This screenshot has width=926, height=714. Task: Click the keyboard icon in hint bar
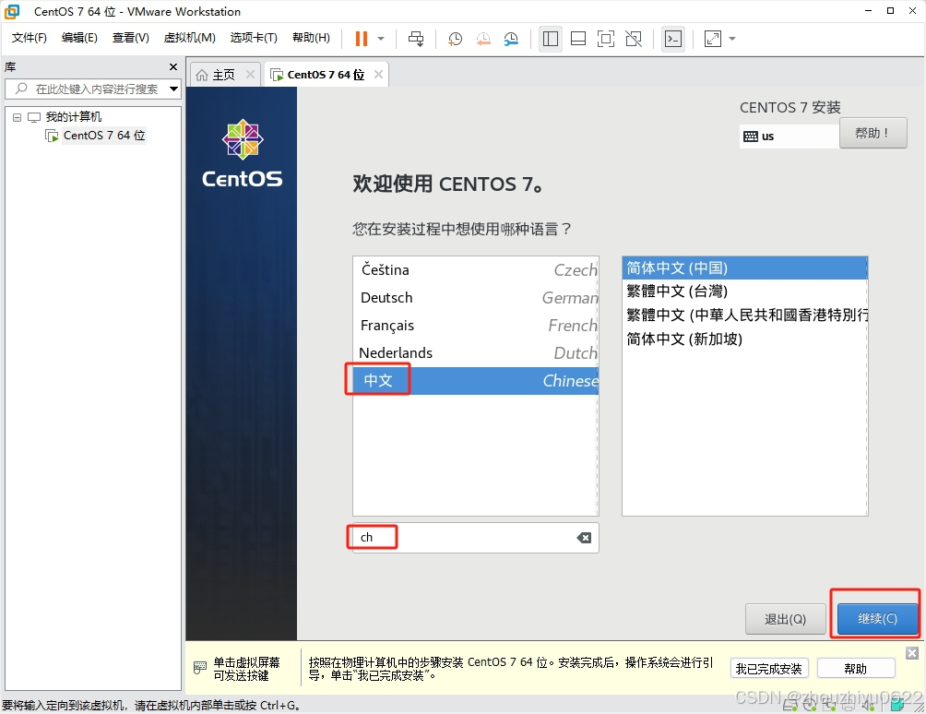pyautogui.click(x=200, y=668)
